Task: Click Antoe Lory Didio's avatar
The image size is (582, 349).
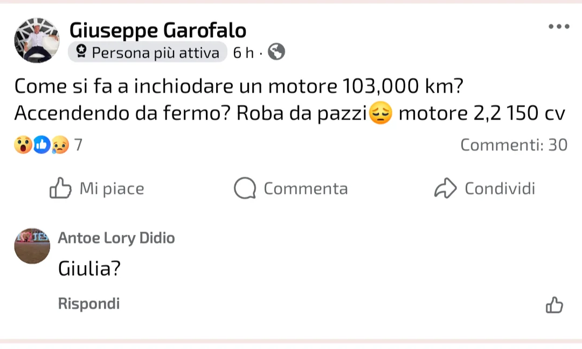Action: [32, 246]
